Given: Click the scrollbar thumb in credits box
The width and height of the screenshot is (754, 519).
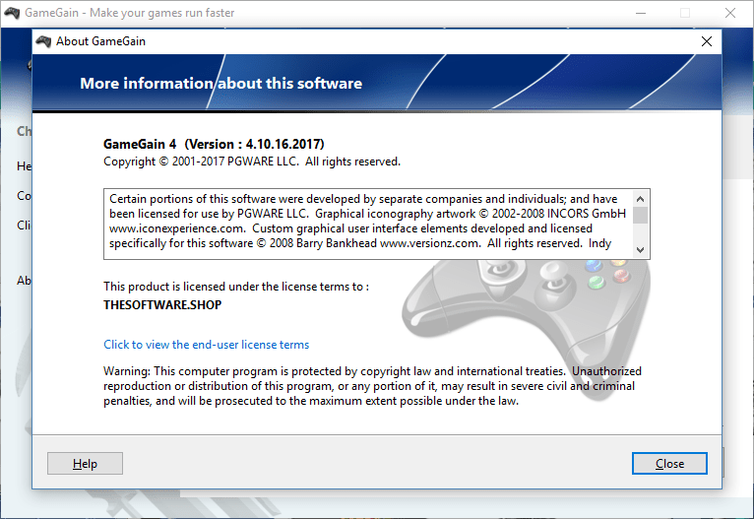Looking at the screenshot, I should 641,215.
